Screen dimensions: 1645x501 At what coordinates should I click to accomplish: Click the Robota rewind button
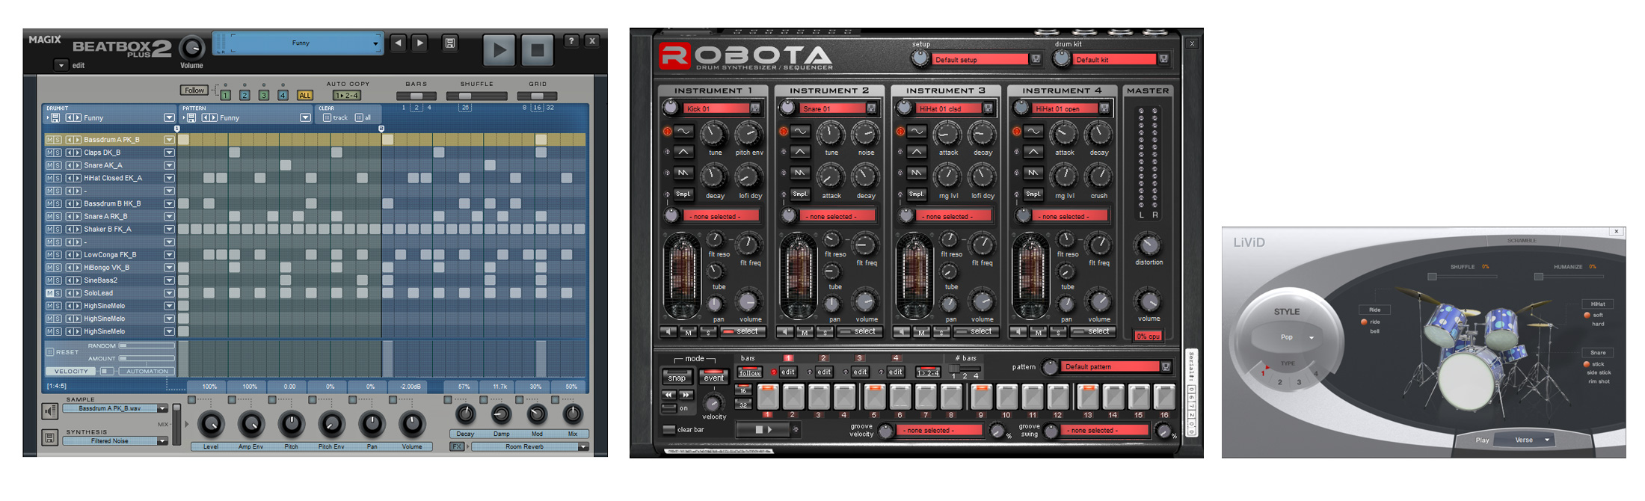point(668,395)
